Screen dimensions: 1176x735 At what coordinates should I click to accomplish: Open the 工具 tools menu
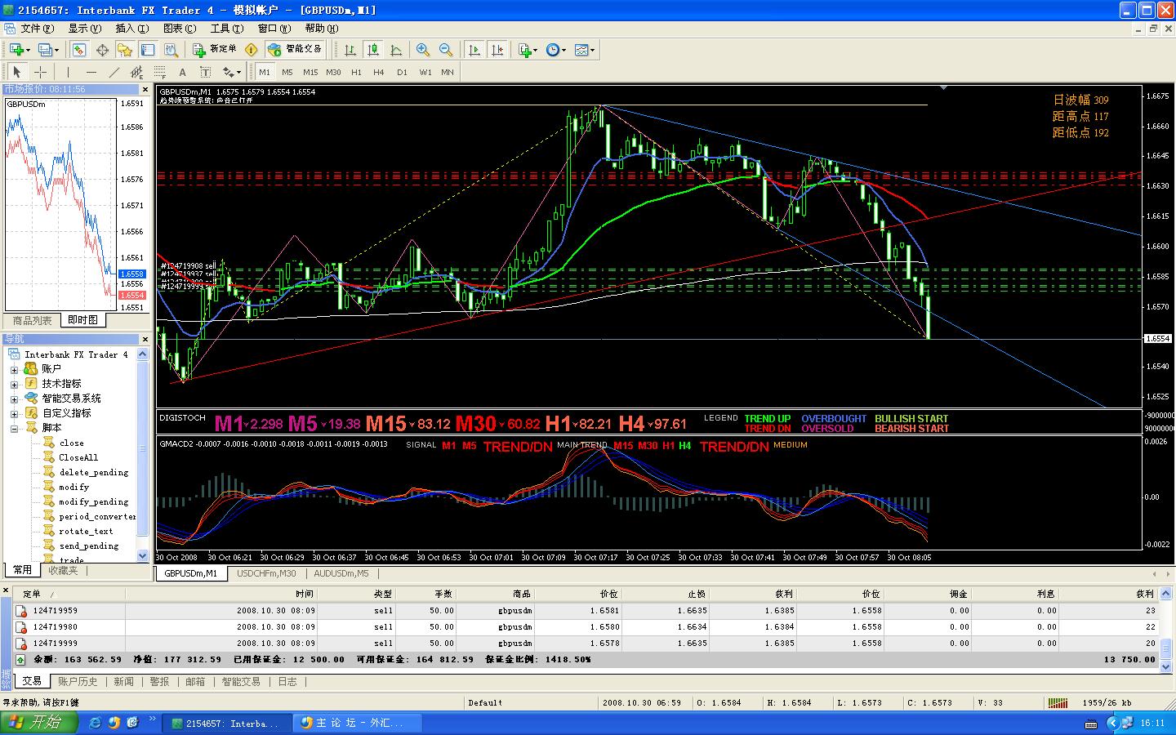tap(226, 29)
